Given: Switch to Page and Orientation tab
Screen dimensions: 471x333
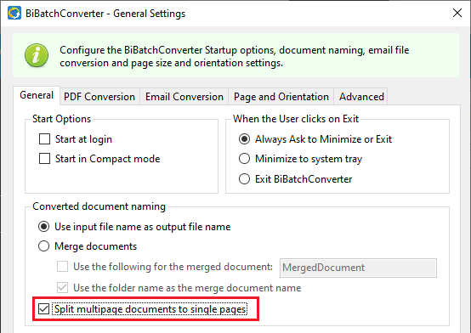Looking at the screenshot, I should 281,97.
